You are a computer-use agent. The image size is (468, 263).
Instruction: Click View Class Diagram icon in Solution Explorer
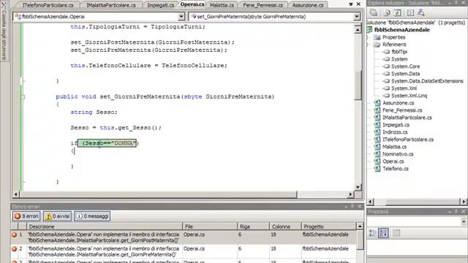tap(421, 13)
